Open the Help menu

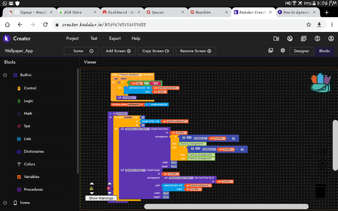[136, 39]
